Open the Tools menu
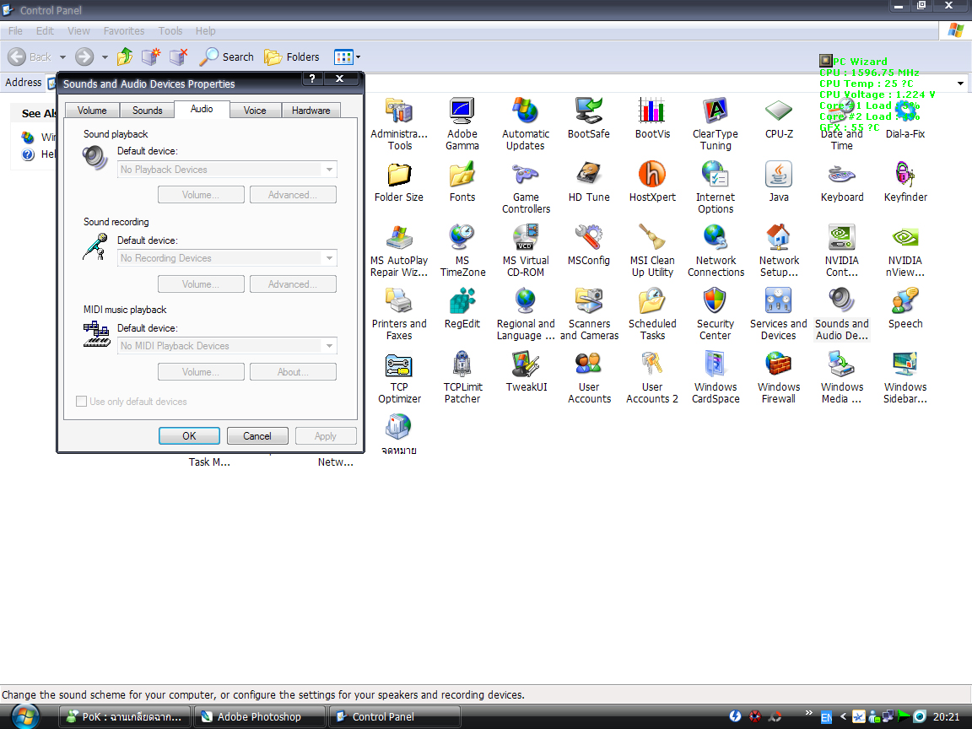Viewport: 972px width, 729px height. (x=170, y=31)
